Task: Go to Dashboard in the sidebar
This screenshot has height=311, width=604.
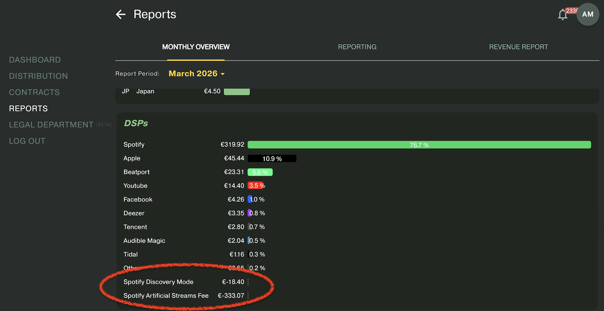Action: tap(35, 60)
